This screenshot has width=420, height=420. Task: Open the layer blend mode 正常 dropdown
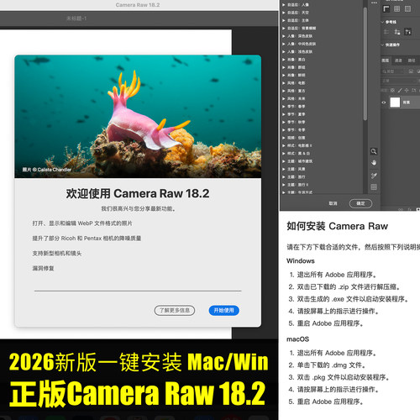[x=400, y=81]
